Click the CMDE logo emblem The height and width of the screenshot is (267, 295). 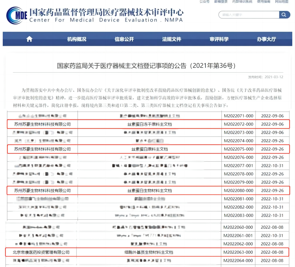tap(17, 16)
